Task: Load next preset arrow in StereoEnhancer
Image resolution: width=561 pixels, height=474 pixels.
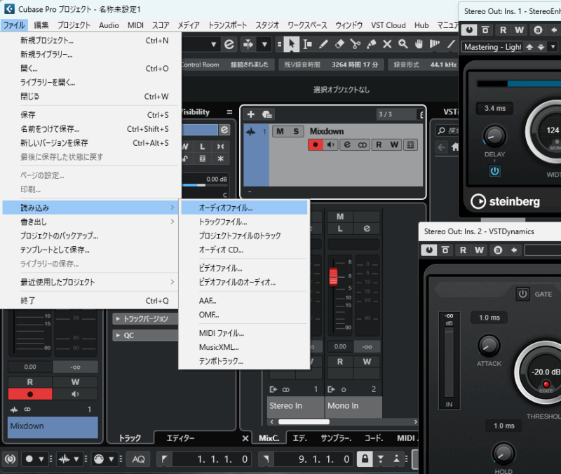Action: pyautogui.click(x=541, y=47)
